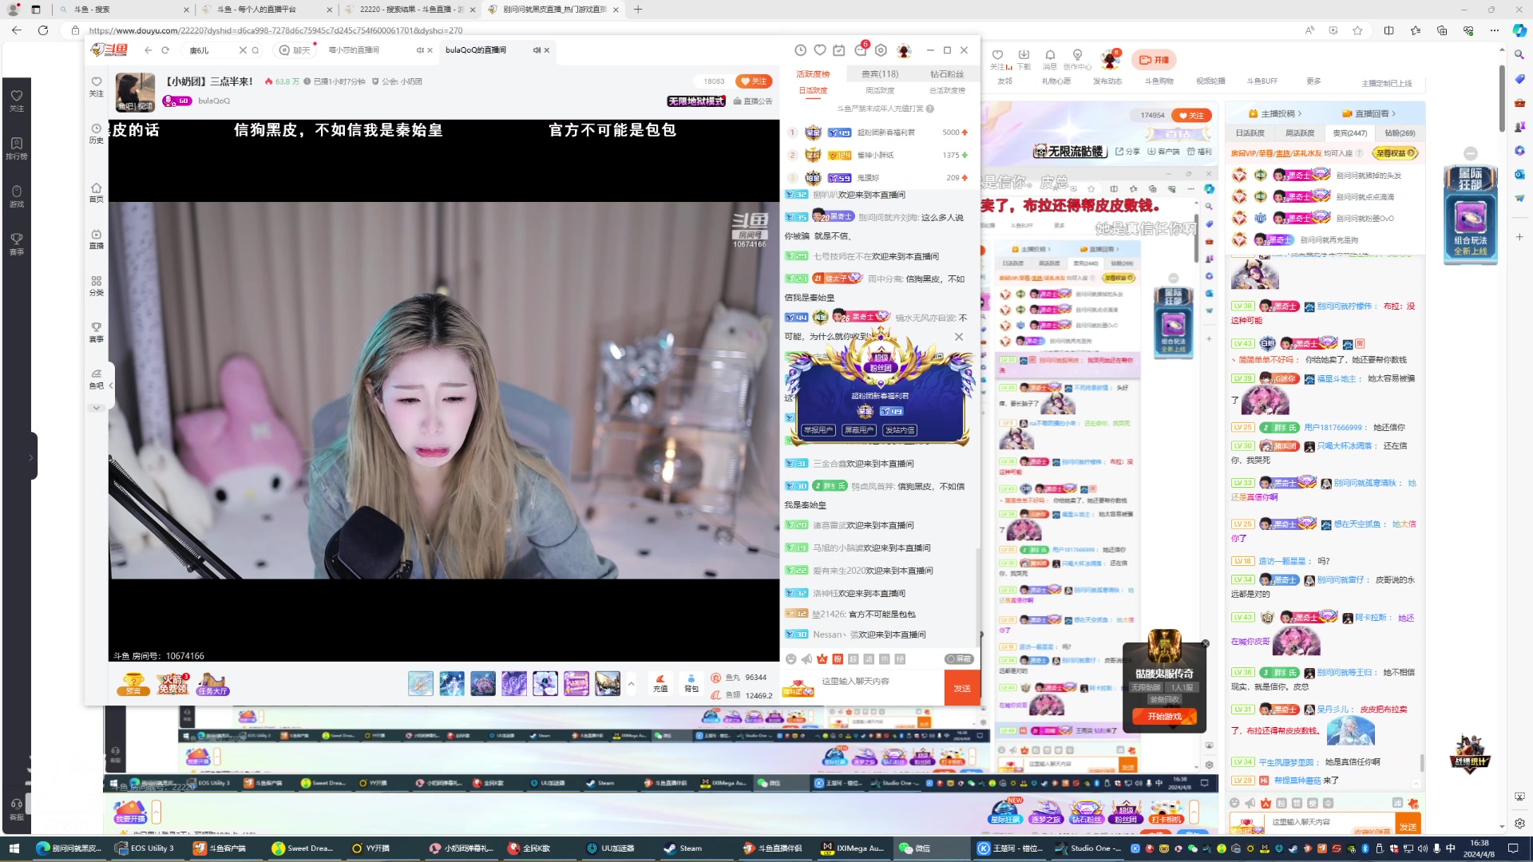Click 开播 button in browser page header
Screen dimensions: 1533x862
tap(1154, 60)
